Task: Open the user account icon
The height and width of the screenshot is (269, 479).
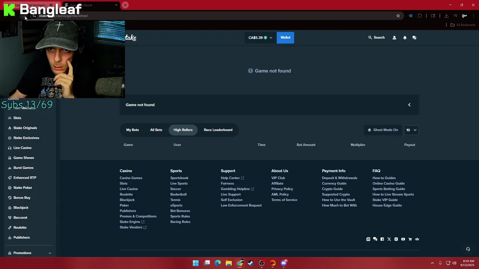Action: click(394, 37)
